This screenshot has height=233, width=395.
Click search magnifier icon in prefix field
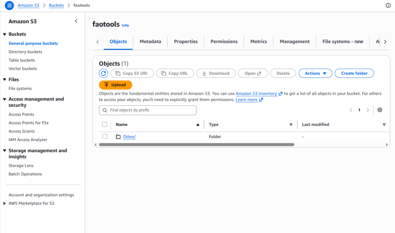pyautogui.click(x=105, y=110)
